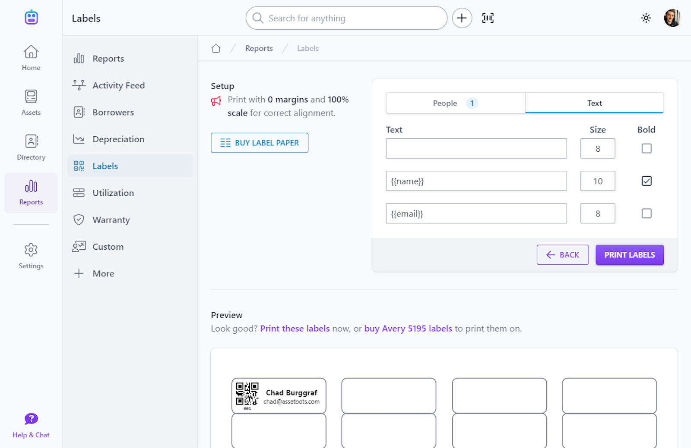Click the Chad Burggraf name on the label

292,393
